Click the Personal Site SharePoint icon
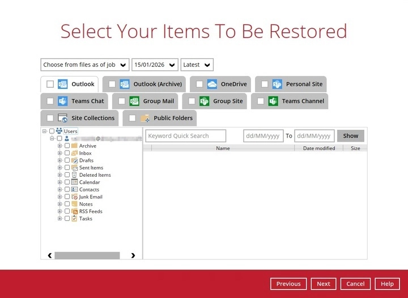The image size is (408, 298). click(277, 84)
